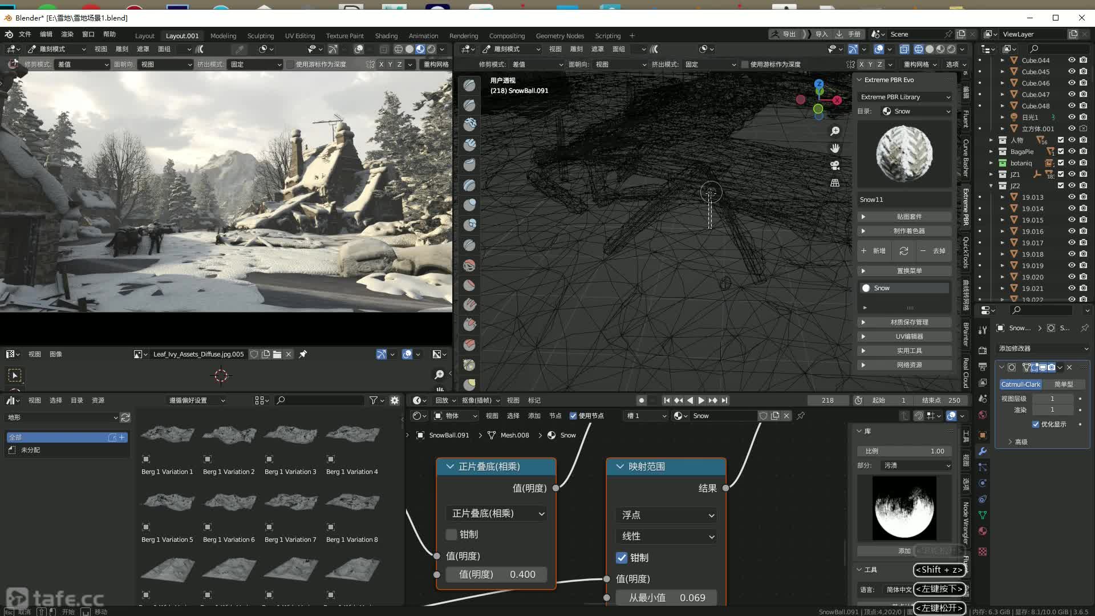Toggle visibility eye of 19.013
The image size is (1095, 616).
[x=1072, y=197]
